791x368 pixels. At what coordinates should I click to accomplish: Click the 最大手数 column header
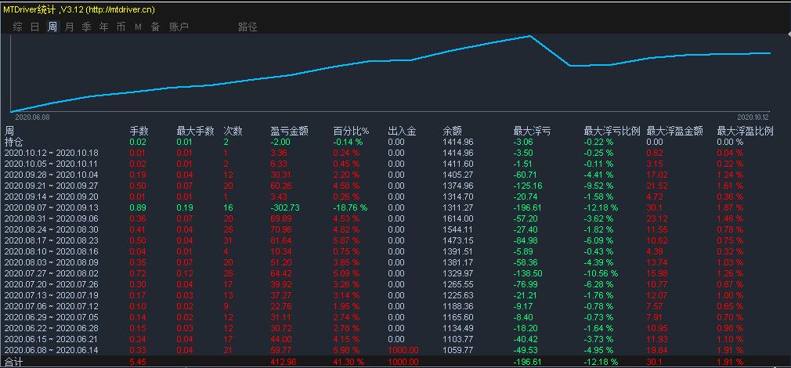coord(196,131)
